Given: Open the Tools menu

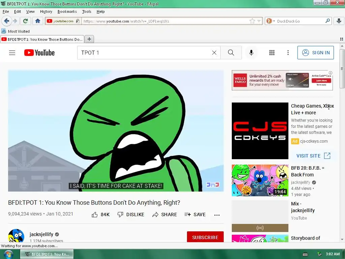Looking at the screenshot, I should (x=87, y=11).
